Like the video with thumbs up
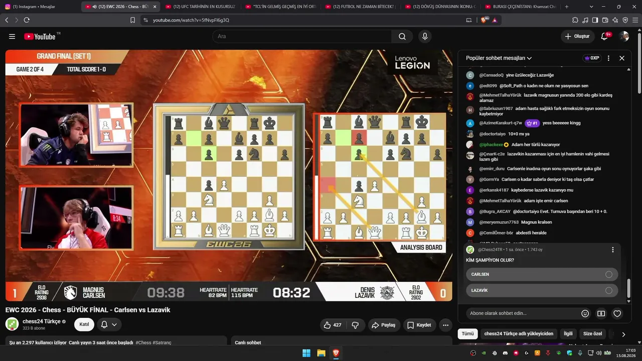 [x=333, y=325]
